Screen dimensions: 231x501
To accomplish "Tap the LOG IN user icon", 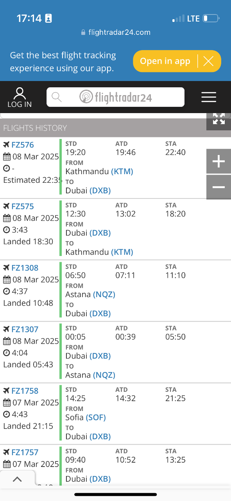I will pos(20,97).
